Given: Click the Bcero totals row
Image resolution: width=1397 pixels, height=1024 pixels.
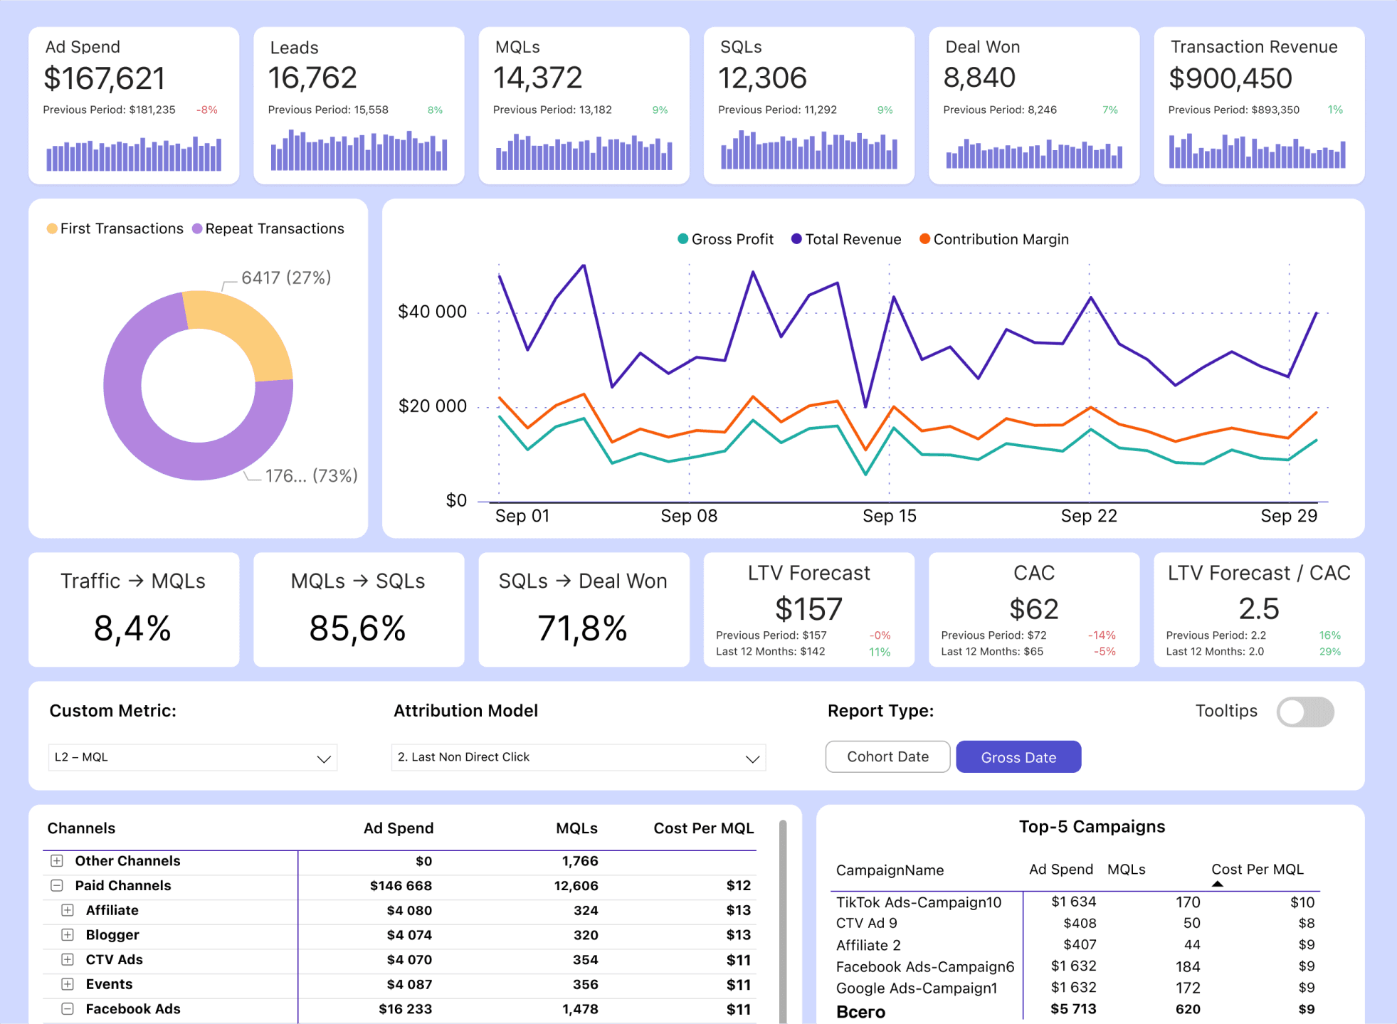Looking at the screenshot, I should [x=1075, y=1010].
